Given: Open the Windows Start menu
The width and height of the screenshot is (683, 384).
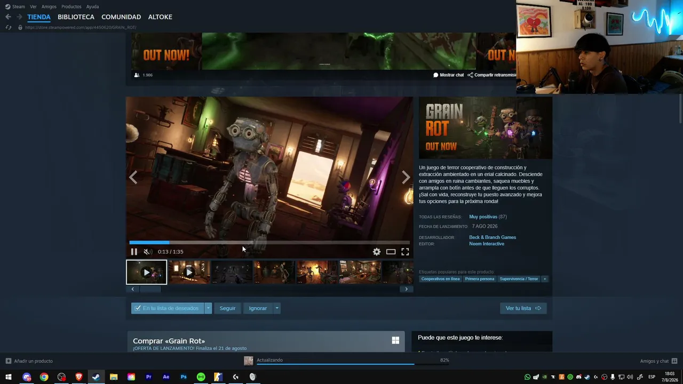Looking at the screenshot, I should 9,377.
